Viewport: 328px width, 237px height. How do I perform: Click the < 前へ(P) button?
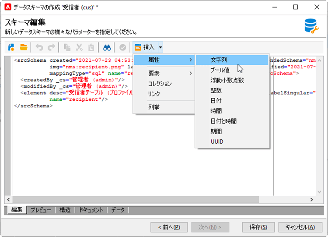coord(169,227)
